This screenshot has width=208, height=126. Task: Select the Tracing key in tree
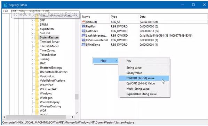(45, 59)
